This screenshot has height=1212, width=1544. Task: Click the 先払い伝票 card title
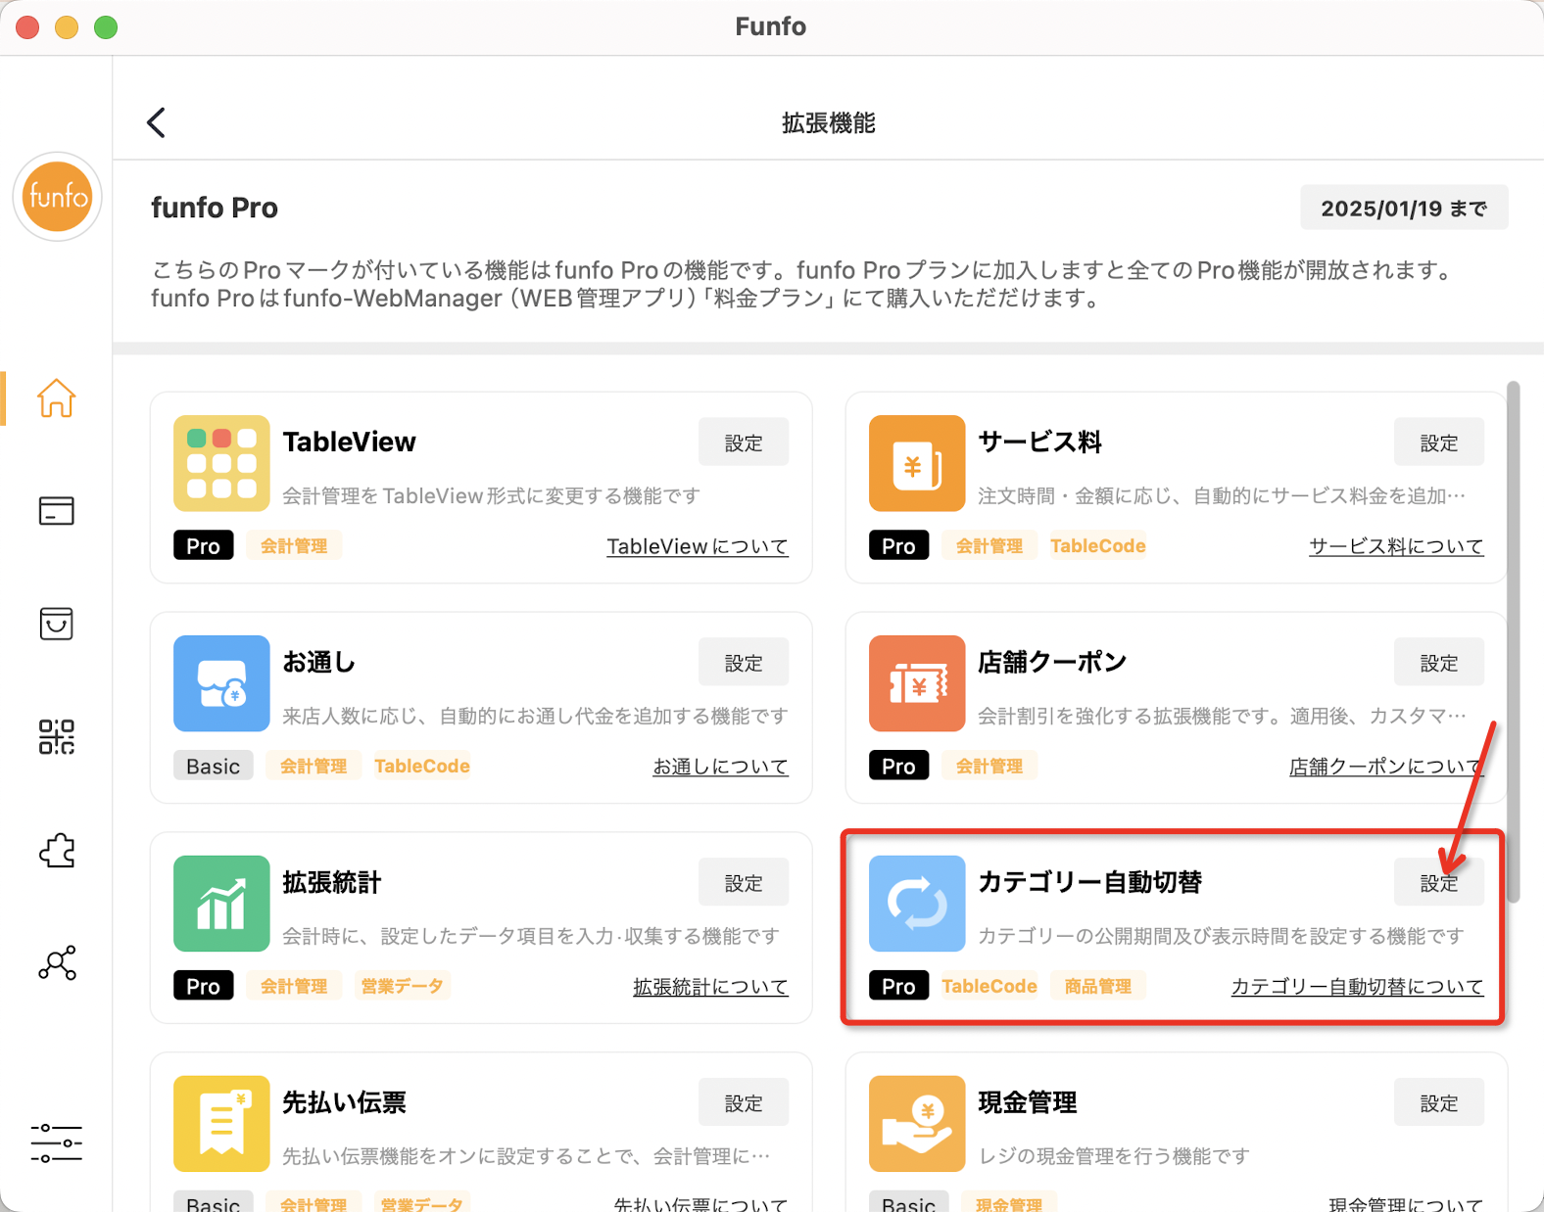(x=344, y=1102)
